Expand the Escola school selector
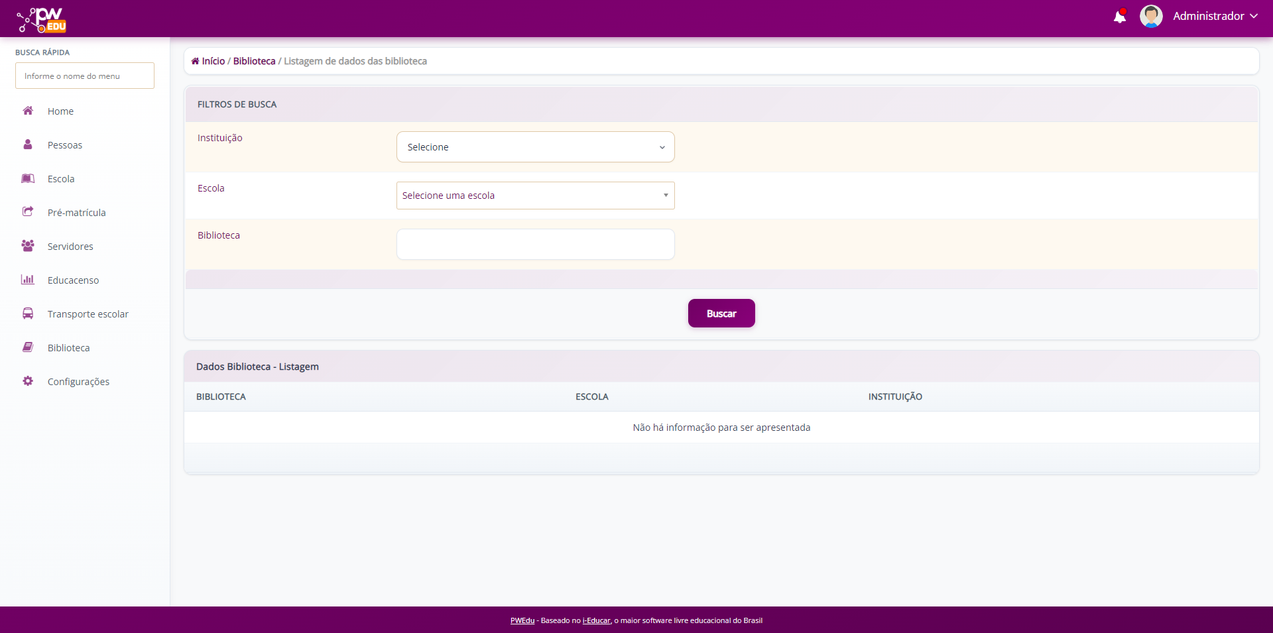 tap(534, 196)
